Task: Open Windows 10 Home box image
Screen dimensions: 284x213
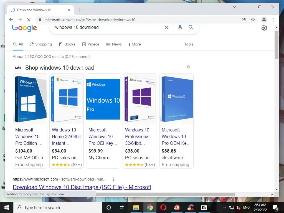Action: 67,99
